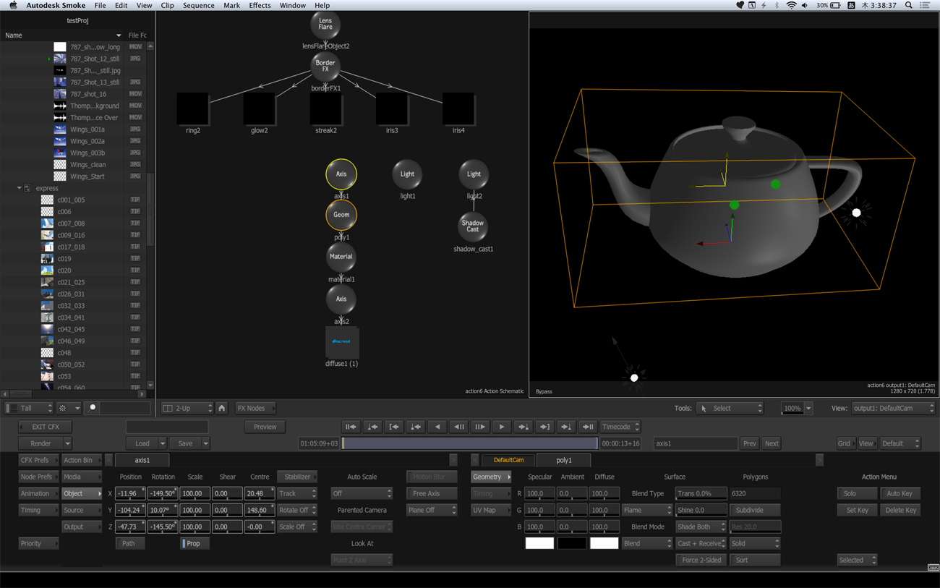Open Spotlight search in the menu bar
Screen dimensions: 940x588
tap(909, 5)
